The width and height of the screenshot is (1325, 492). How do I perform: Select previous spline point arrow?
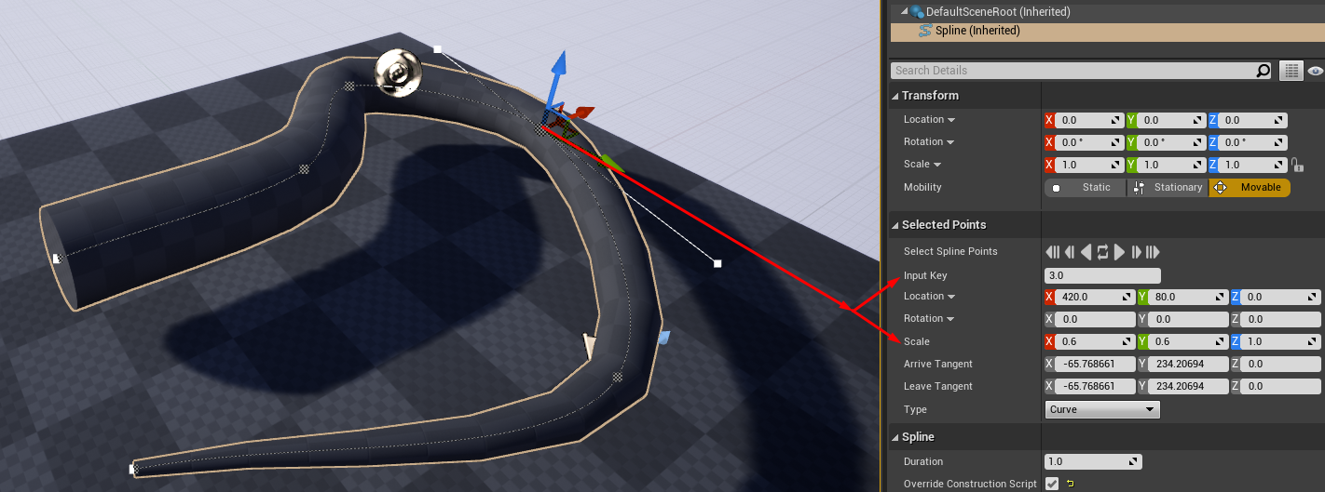[1086, 252]
